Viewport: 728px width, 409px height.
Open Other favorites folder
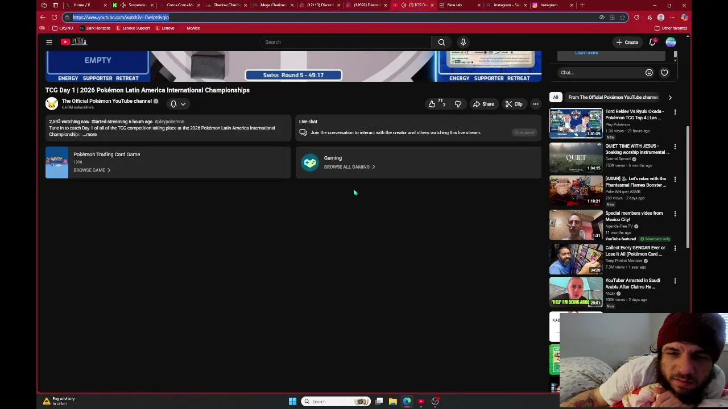tap(671, 28)
